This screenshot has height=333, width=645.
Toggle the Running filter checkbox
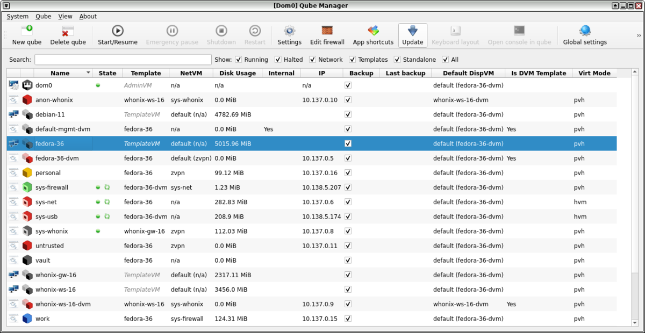(239, 59)
